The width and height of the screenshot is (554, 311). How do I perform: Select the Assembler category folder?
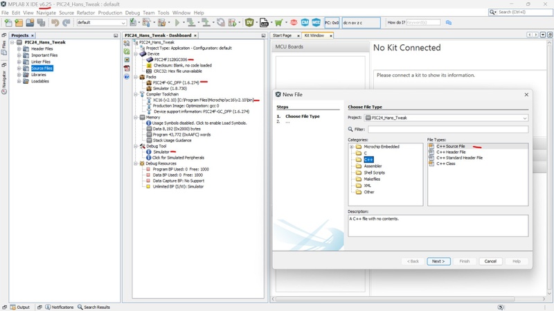point(373,166)
